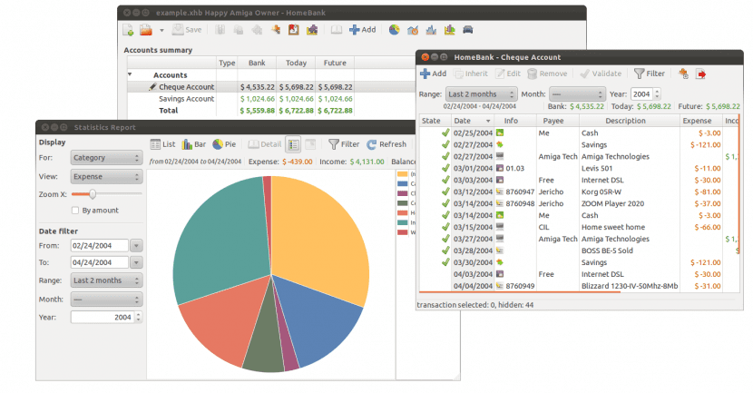Open Filter in the Cheque Account toolbar
Screen dimensions: 753x393
[x=650, y=74]
